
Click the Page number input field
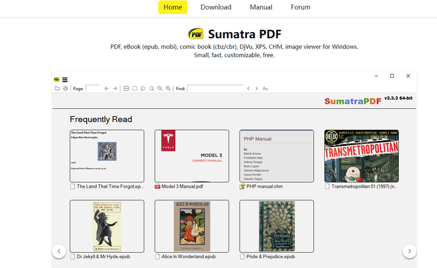92,89
